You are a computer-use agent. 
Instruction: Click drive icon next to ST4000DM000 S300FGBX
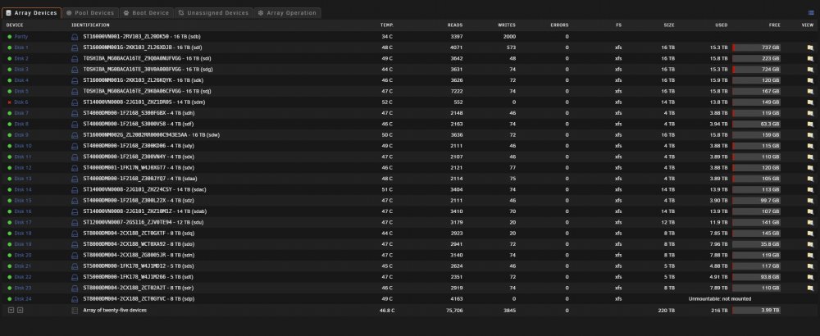click(75, 113)
